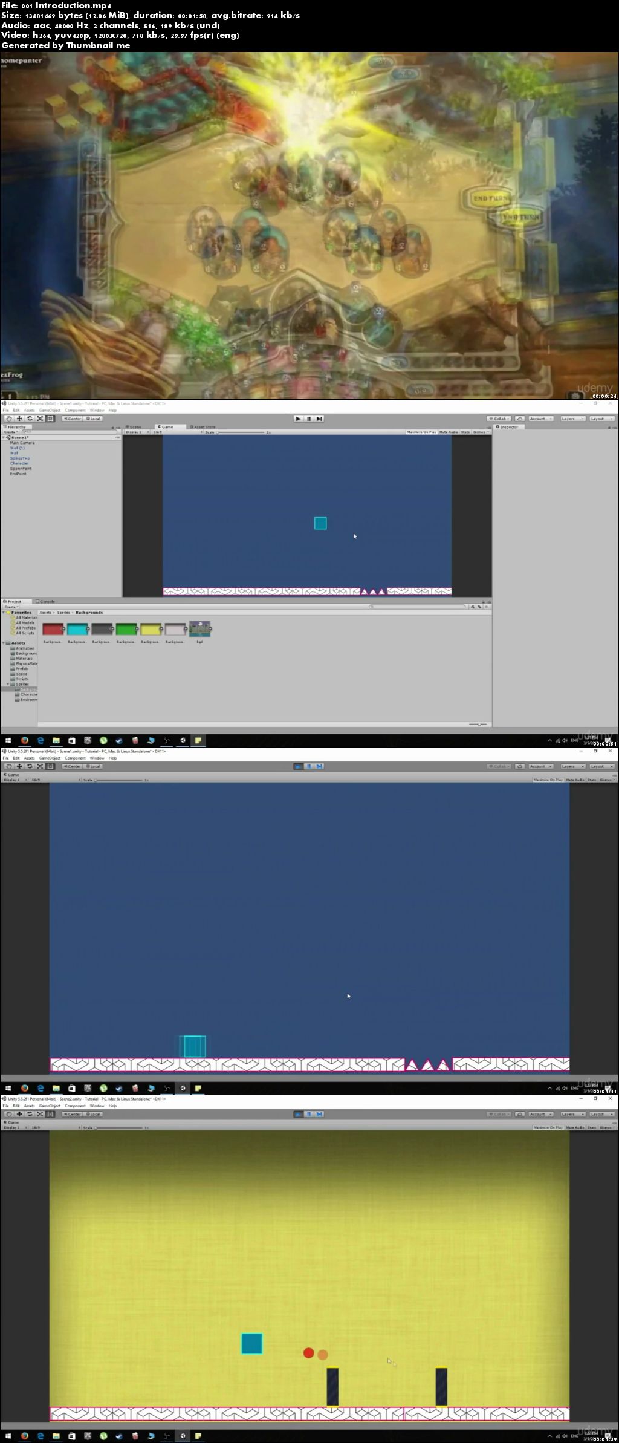This screenshot has width=619, height=1443.
Task: Switch to the Asset Store tab
Action: pyautogui.click(x=204, y=426)
